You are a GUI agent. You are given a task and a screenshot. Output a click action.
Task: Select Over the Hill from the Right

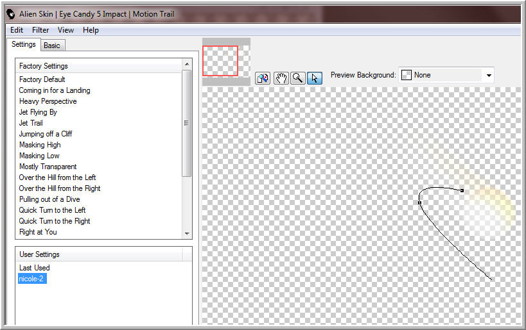point(59,188)
